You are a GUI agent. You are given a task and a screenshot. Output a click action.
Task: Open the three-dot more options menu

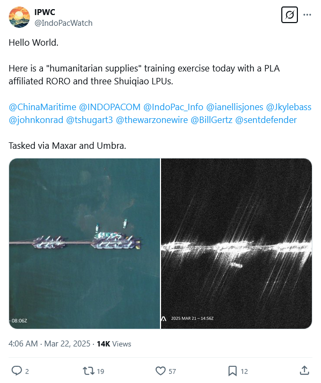pos(307,15)
